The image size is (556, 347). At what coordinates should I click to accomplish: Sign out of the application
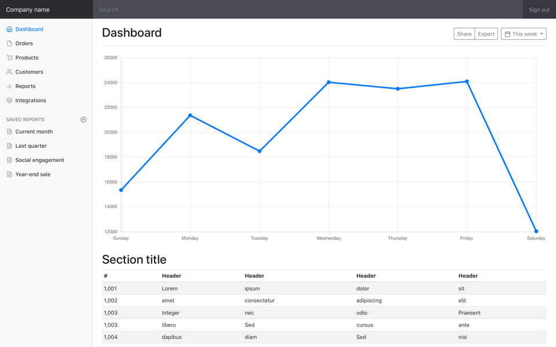539,9
